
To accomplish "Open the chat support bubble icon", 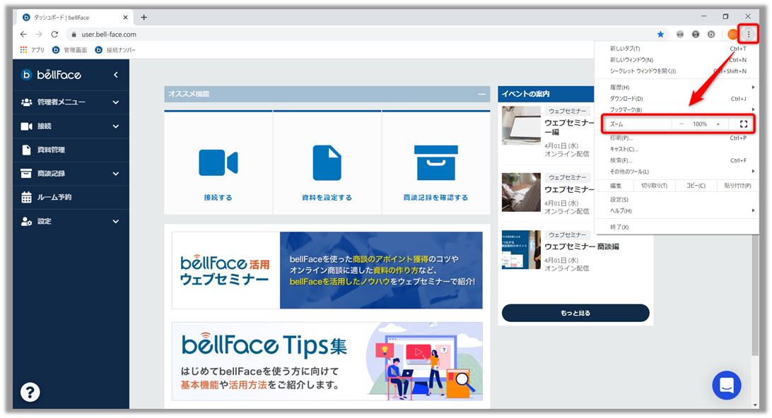I will click(726, 386).
